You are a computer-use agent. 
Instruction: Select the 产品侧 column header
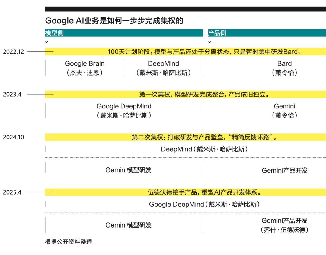coord(217,33)
